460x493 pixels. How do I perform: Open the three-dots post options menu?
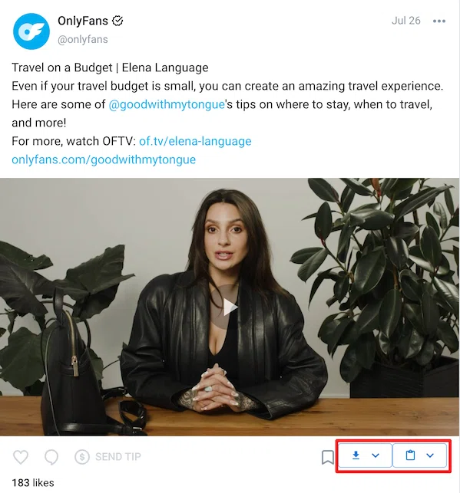439,21
